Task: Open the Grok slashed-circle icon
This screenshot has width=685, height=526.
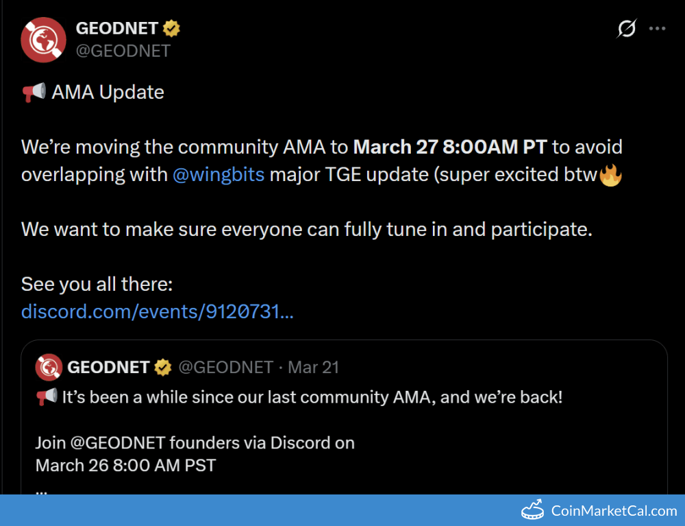Action: click(626, 28)
